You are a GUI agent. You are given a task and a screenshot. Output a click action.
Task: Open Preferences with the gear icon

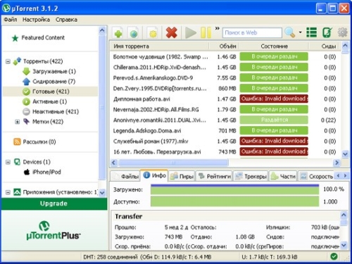342,32
